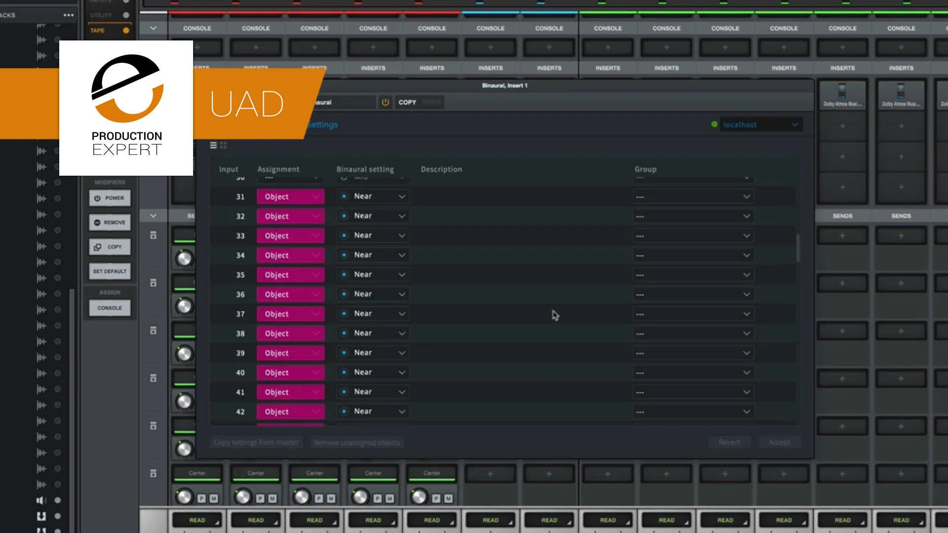The width and height of the screenshot is (948, 533).
Task: Switch to grid view in the Binaural panel
Action: [x=223, y=145]
